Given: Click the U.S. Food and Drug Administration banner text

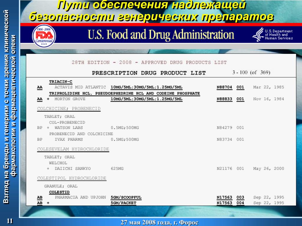Looking at the screenshot, I should click(161, 35).
